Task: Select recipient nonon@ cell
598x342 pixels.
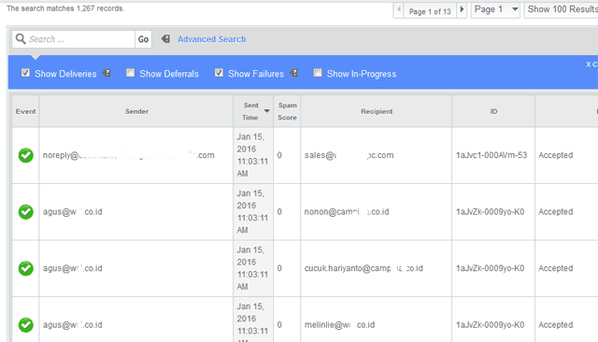Action: tap(377, 212)
